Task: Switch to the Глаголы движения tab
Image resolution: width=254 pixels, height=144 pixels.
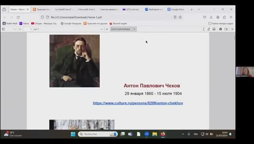Action: tap(109, 10)
